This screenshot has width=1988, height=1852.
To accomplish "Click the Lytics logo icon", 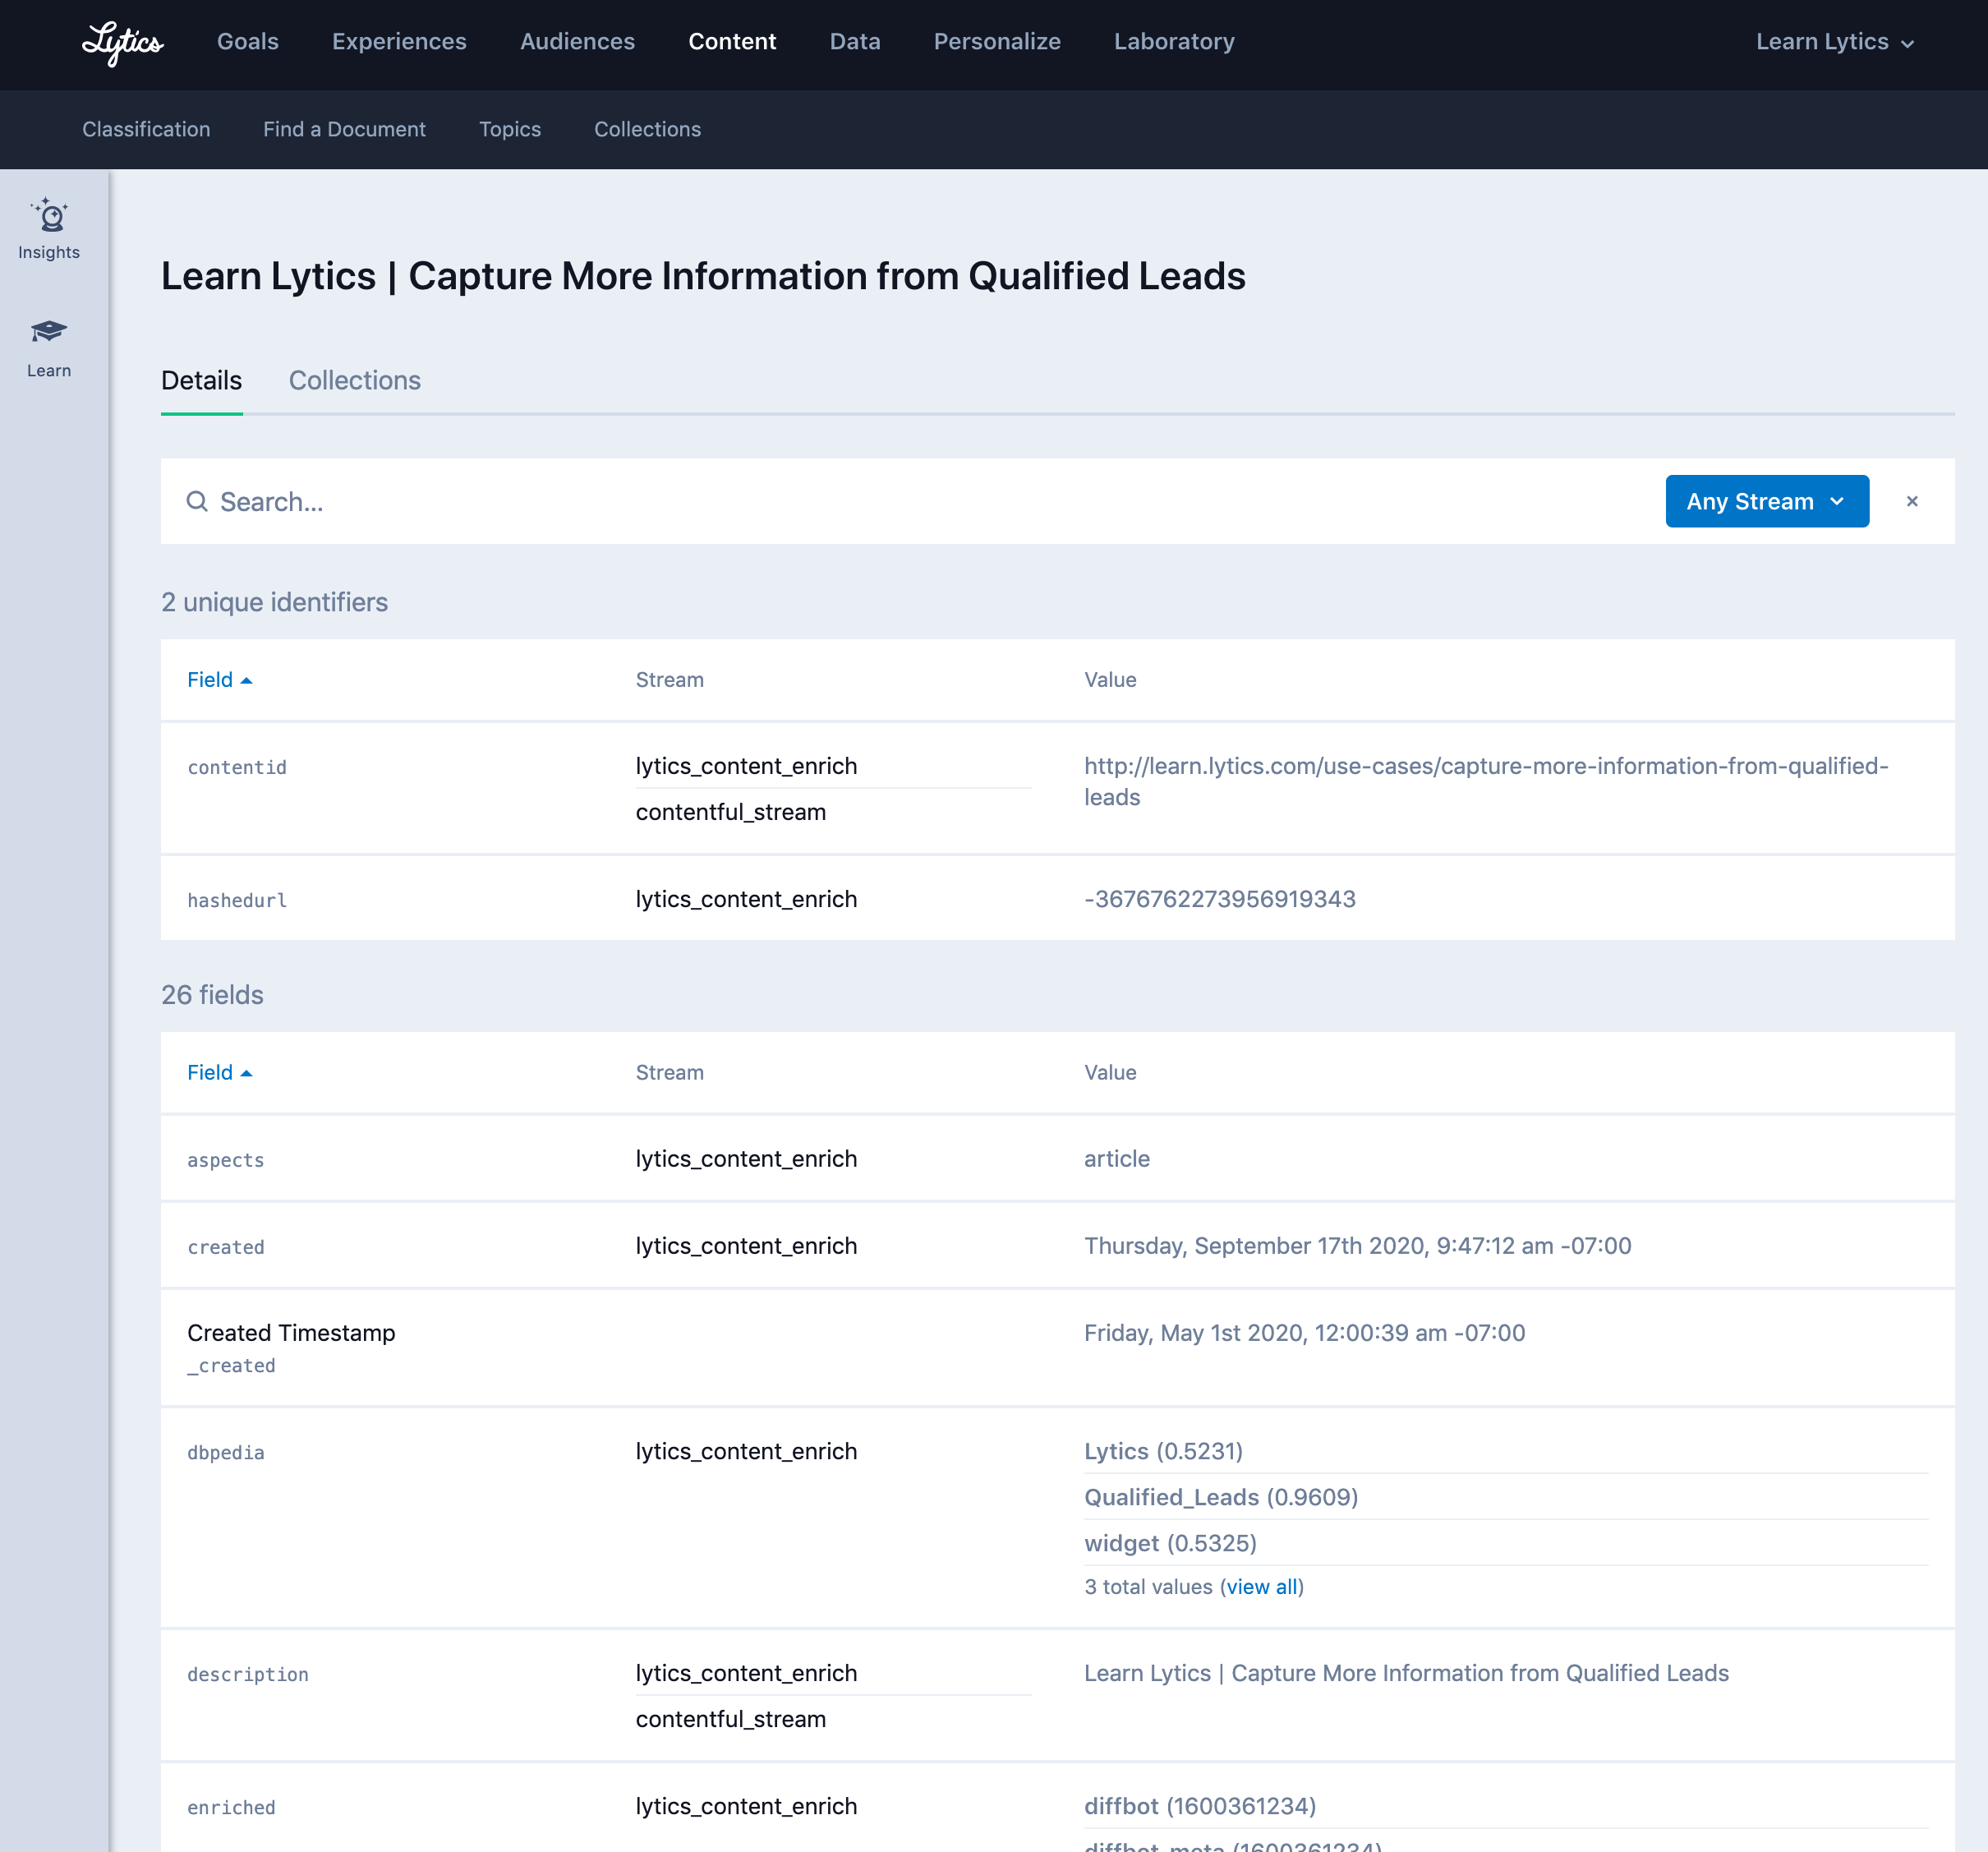I will click(122, 43).
